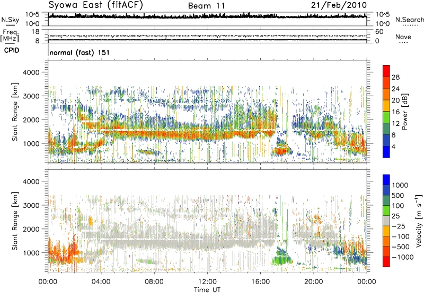Click the "20" label on the Power color bar
Viewport: 424px width, 293px height.
pos(395,100)
